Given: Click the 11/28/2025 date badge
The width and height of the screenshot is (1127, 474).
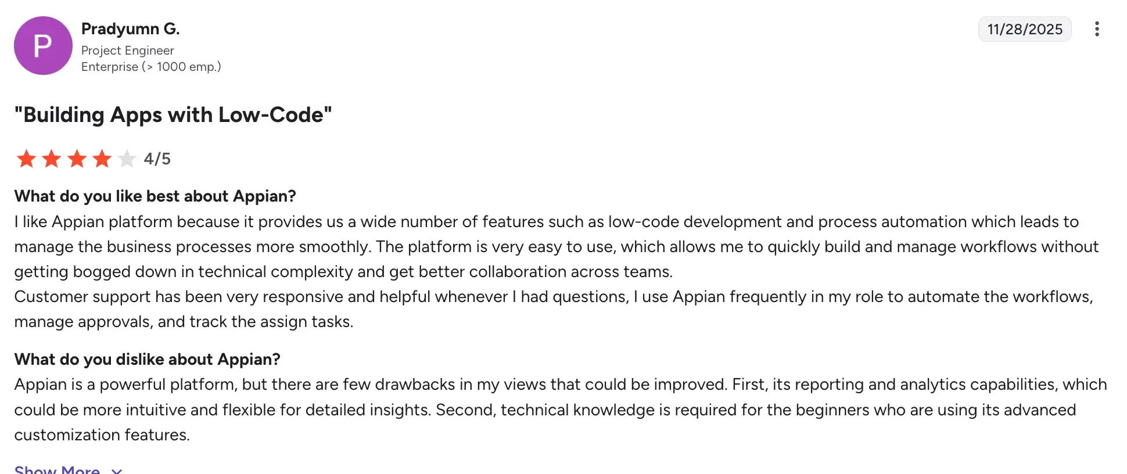Looking at the screenshot, I should (1025, 29).
